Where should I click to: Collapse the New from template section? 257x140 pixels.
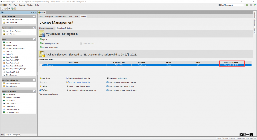(34, 91)
